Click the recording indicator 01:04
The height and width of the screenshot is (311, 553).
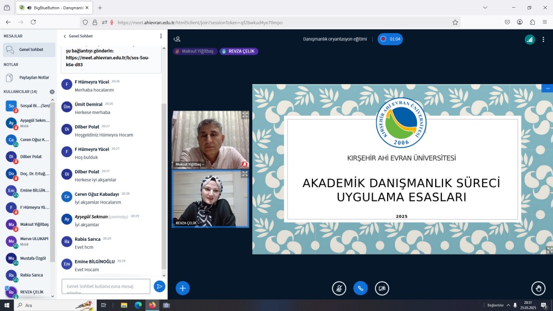tap(390, 39)
